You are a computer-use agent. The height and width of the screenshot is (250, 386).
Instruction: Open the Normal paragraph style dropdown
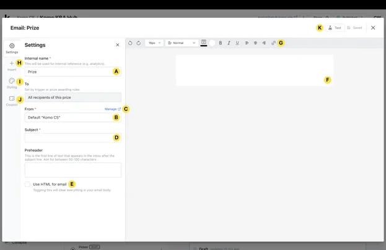click(x=182, y=43)
